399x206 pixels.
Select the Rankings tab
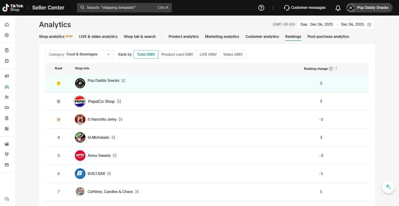click(x=293, y=36)
